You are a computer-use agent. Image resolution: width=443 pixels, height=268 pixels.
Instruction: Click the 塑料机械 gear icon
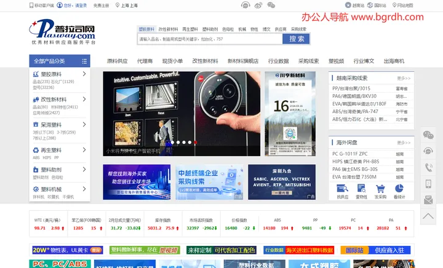(36, 189)
